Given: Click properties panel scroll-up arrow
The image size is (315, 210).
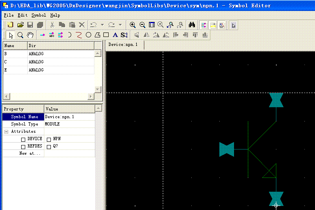Looking at the screenshot, I should point(98,108).
